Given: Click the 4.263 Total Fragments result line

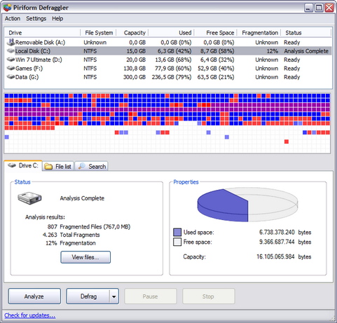Looking at the screenshot, I should tap(71, 235).
